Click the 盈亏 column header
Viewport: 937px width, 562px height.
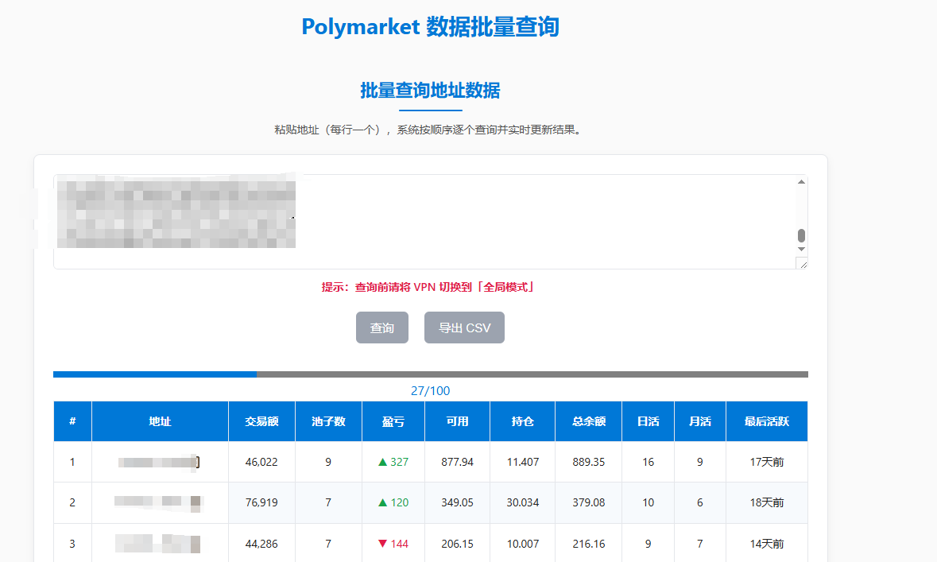[393, 421]
